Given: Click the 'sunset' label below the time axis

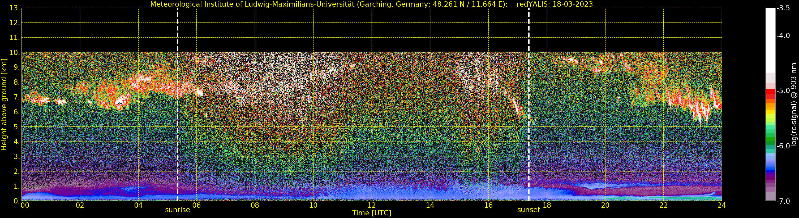Looking at the screenshot, I should pos(529,210).
